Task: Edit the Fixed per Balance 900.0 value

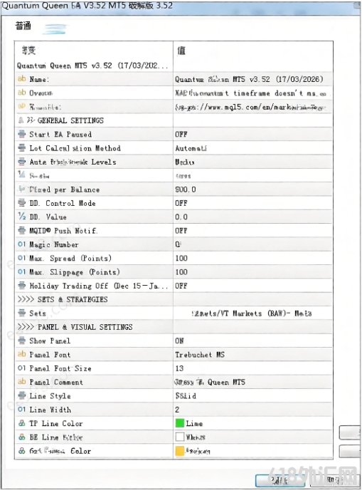Action: (252, 190)
